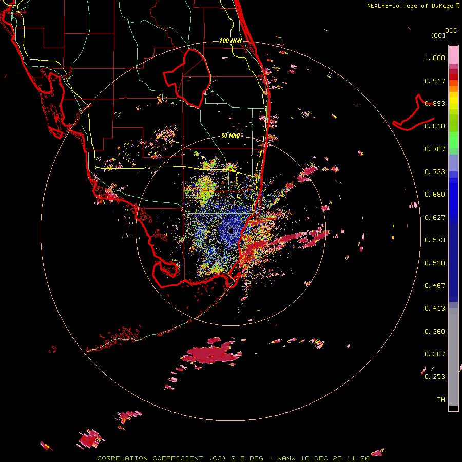
Task: Click the DCC label above color scale
Action: 451,31
